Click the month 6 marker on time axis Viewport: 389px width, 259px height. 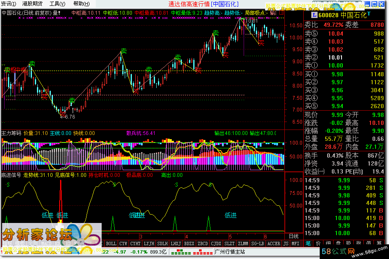pyautogui.click(x=265, y=236)
